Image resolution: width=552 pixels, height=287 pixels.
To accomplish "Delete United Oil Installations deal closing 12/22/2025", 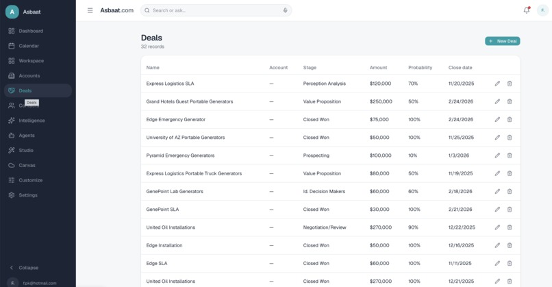I will (510, 227).
